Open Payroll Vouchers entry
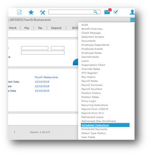 (x=92, y=89)
